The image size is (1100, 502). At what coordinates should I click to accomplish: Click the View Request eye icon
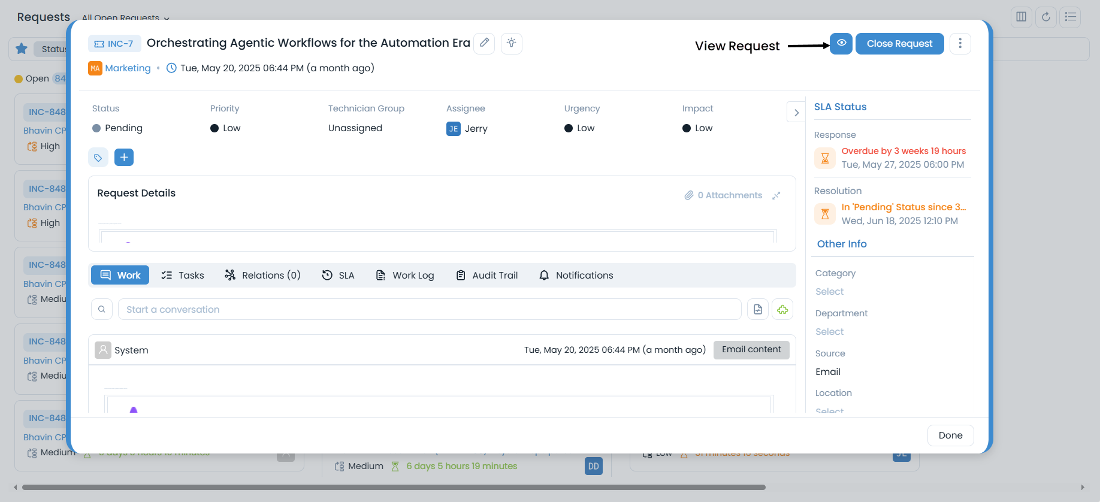841,43
